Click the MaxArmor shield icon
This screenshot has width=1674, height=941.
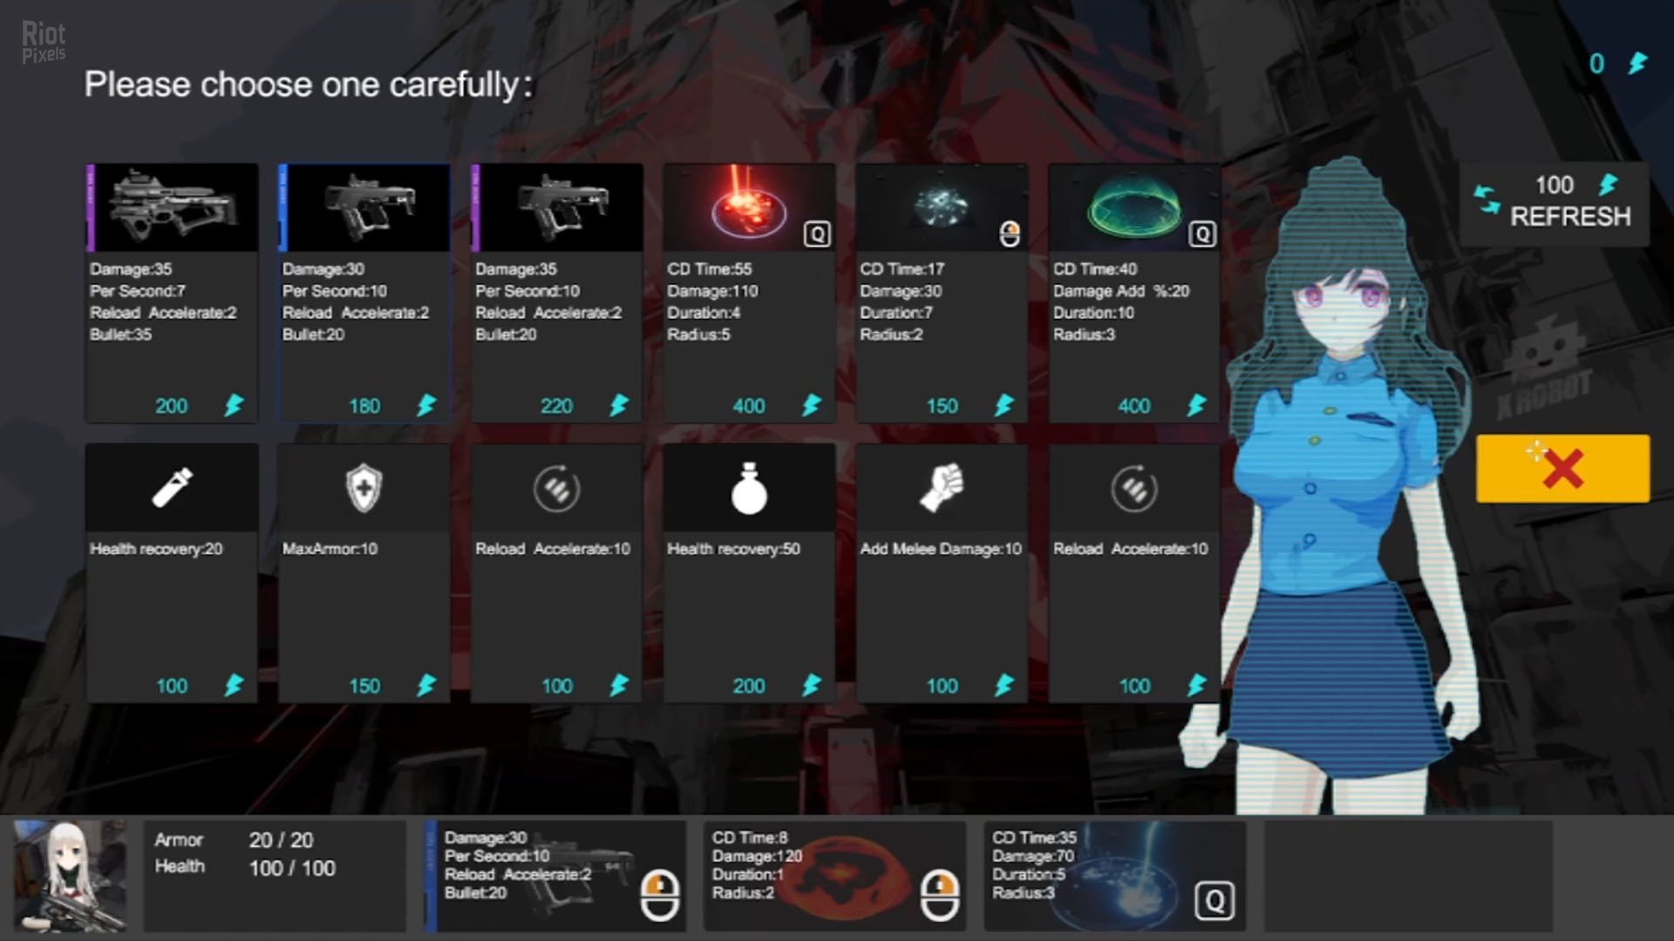click(364, 488)
